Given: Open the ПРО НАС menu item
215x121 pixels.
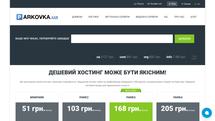Looking at the screenshot, I should 179,17.
